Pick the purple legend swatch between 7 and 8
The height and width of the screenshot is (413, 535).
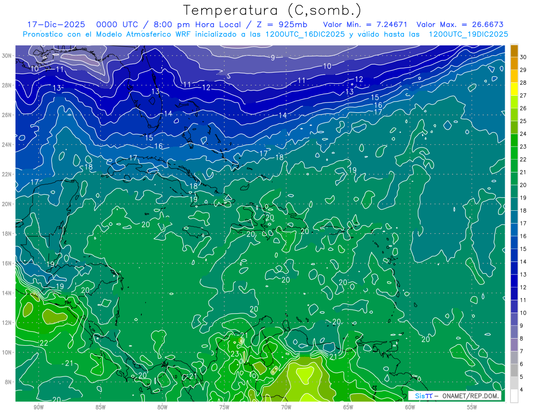coord(514,345)
